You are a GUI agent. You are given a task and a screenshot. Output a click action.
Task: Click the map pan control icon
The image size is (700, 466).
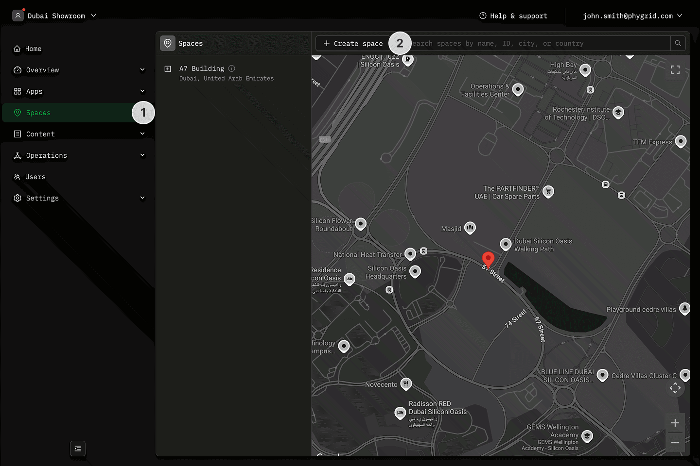(x=675, y=388)
